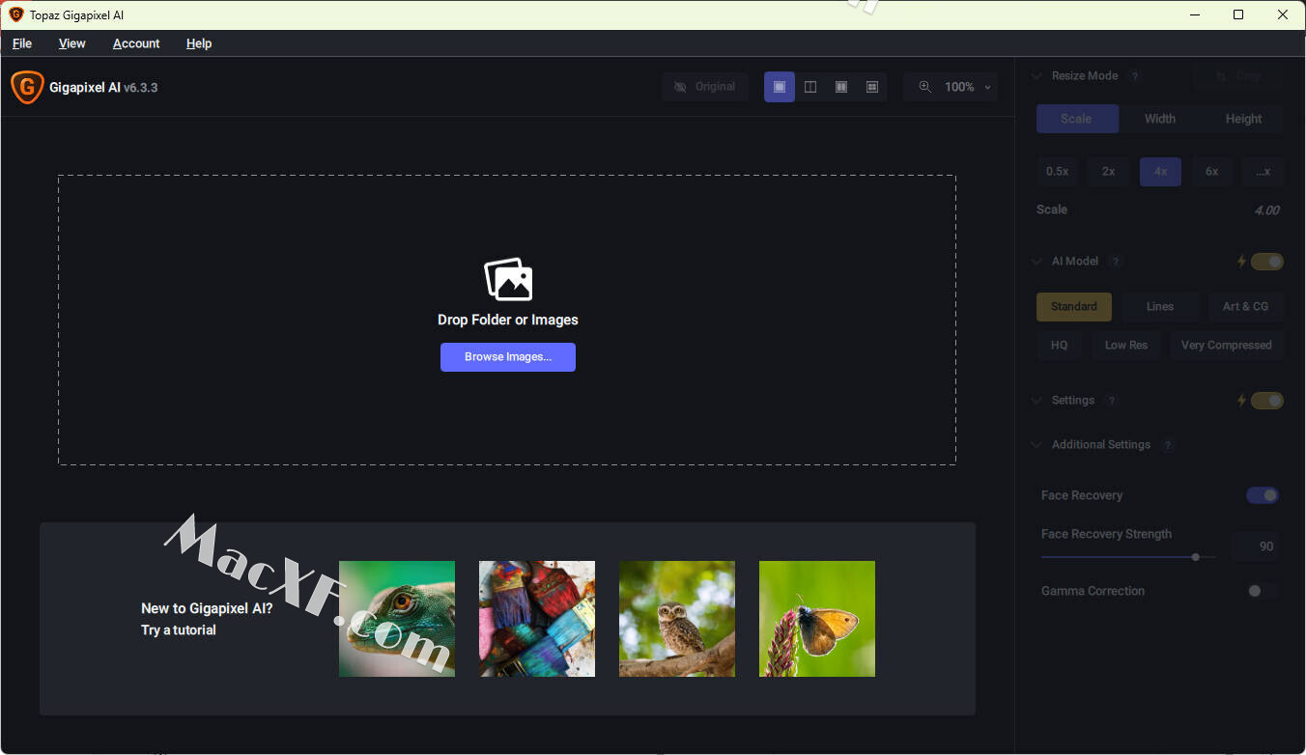Viewport: 1306px width, 755px height.
Task: Click the Topaz title bar app icon
Action: (16, 14)
